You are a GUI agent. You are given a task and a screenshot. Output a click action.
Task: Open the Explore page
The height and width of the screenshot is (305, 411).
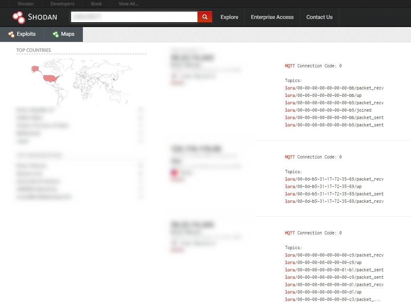pos(229,17)
